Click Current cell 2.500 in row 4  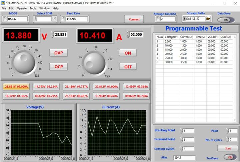click(187, 54)
